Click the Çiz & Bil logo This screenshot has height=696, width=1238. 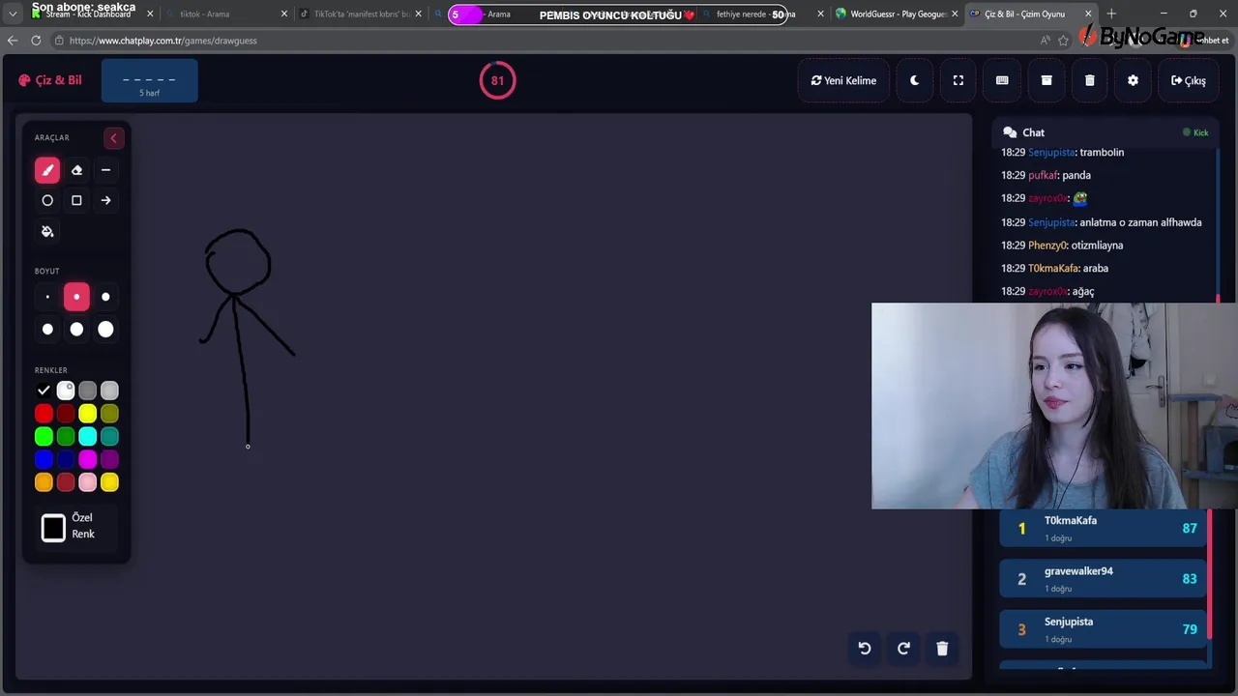click(50, 80)
